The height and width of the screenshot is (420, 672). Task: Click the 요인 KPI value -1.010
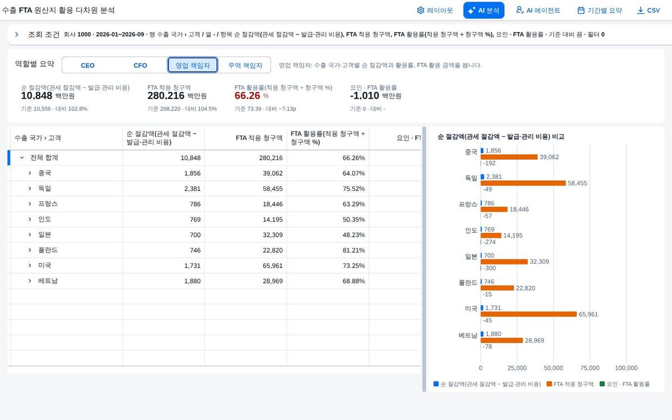[x=365, y=96]
